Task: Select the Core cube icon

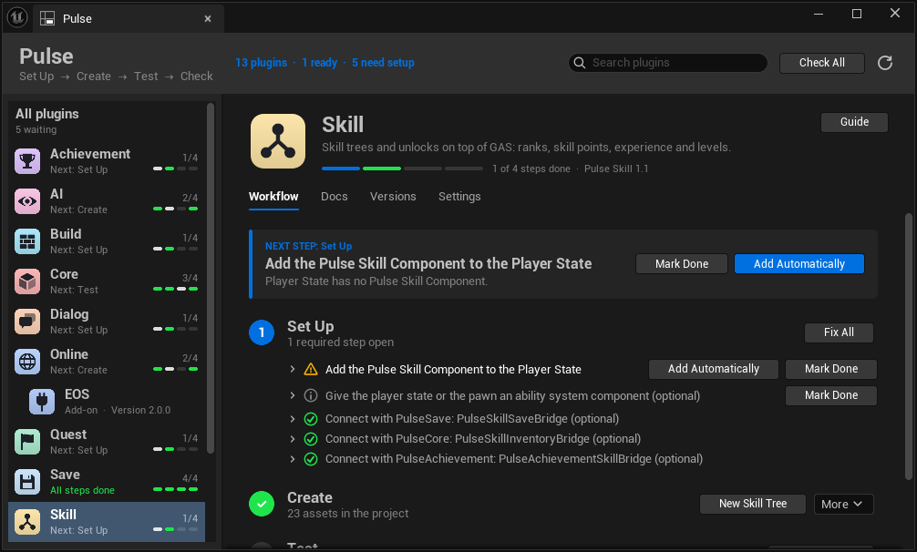Action: (27, 281)
